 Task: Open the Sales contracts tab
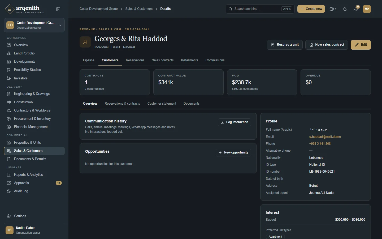point(163,60)
